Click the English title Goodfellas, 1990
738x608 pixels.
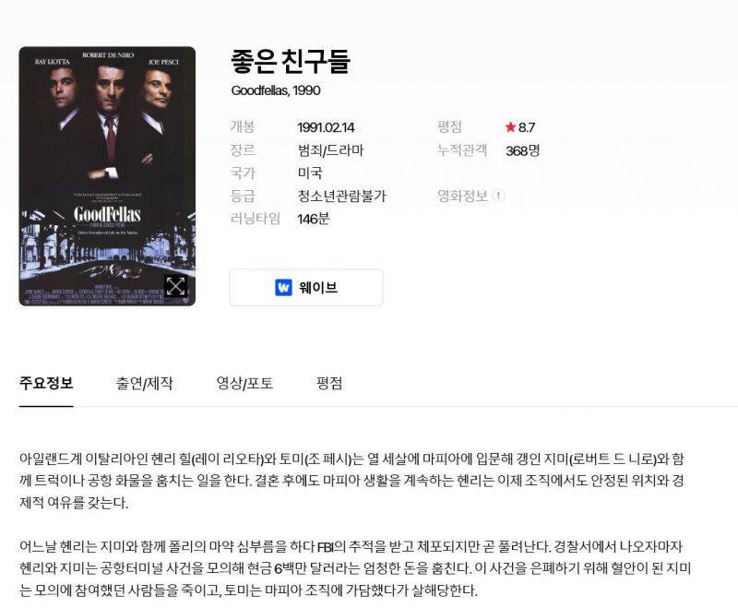276,90
